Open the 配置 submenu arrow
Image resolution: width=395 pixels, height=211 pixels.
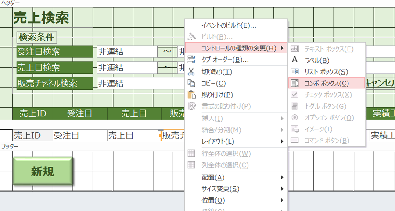click(281, 177)
